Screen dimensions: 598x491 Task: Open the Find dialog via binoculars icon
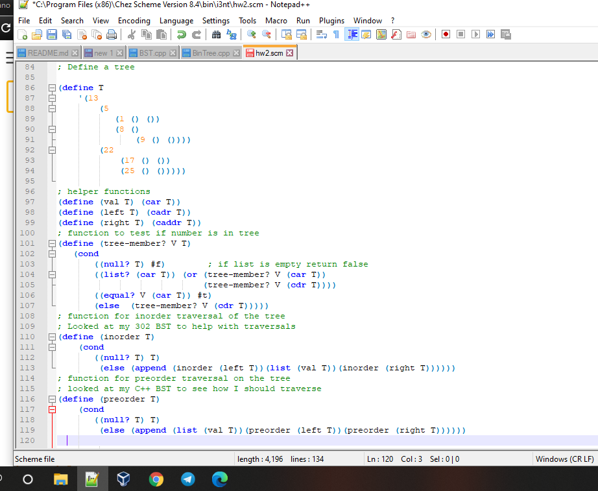(x=215, y=34)
